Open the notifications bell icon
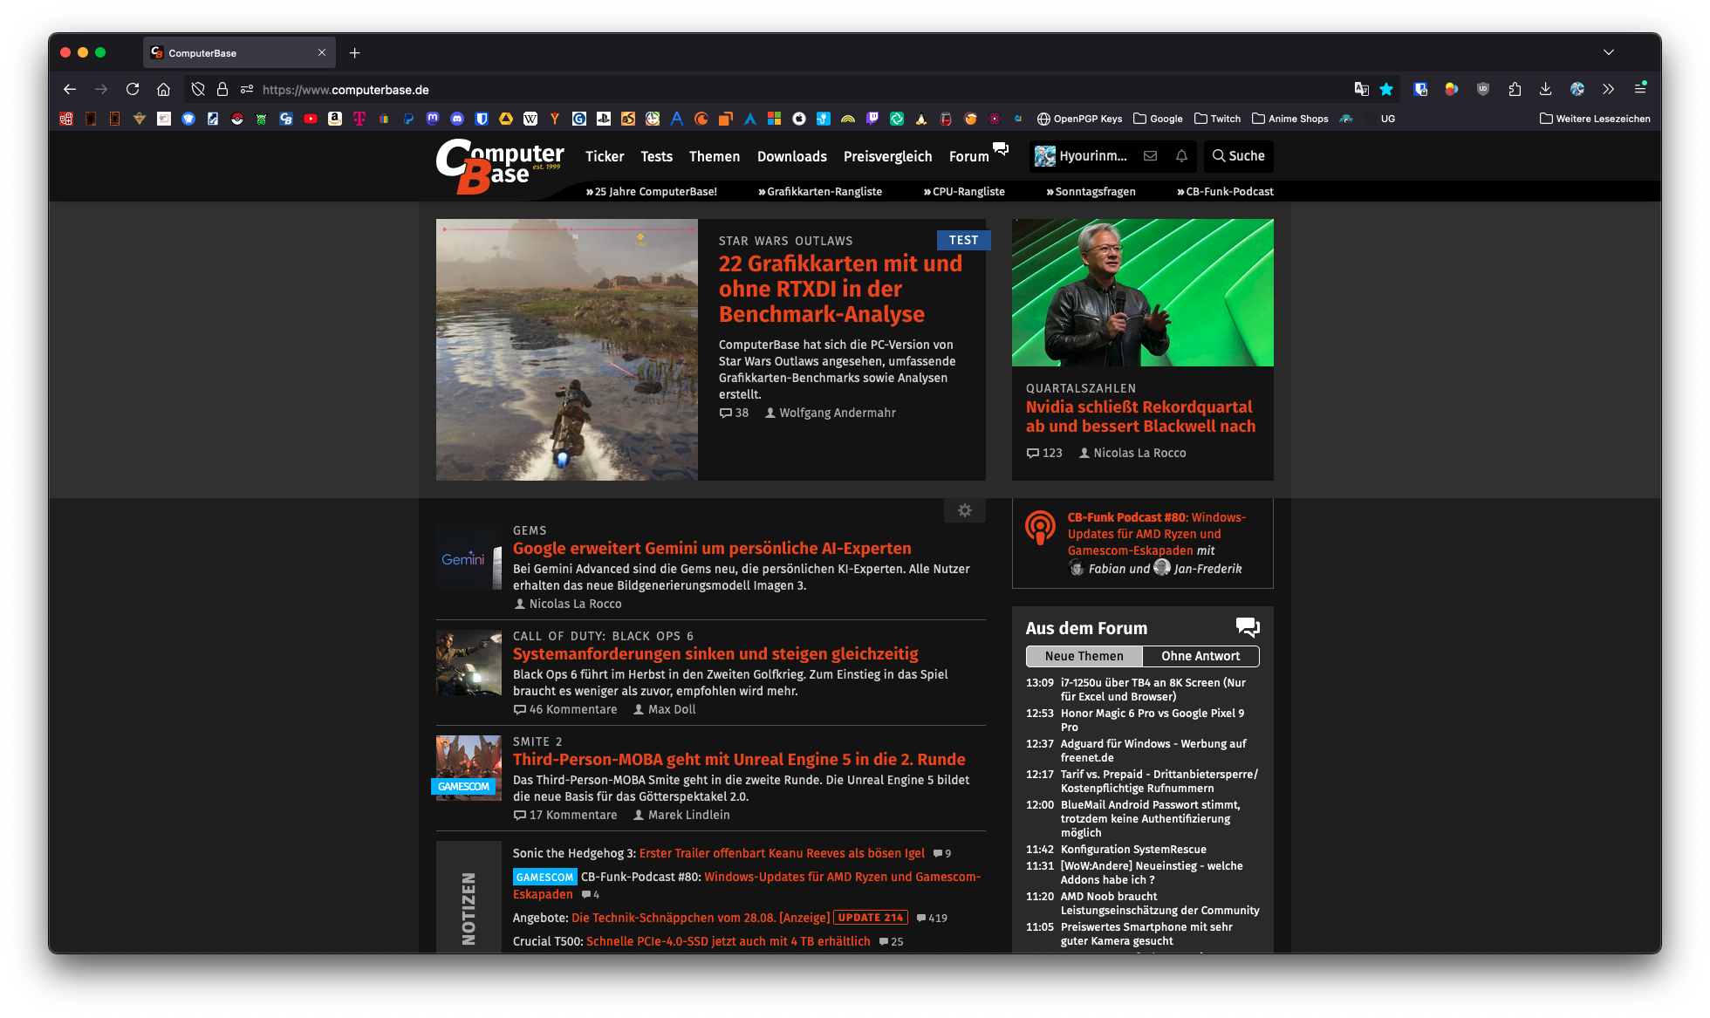Image resolution: width=1710 pixels, height=1018 pixels. coord(1181,156)
